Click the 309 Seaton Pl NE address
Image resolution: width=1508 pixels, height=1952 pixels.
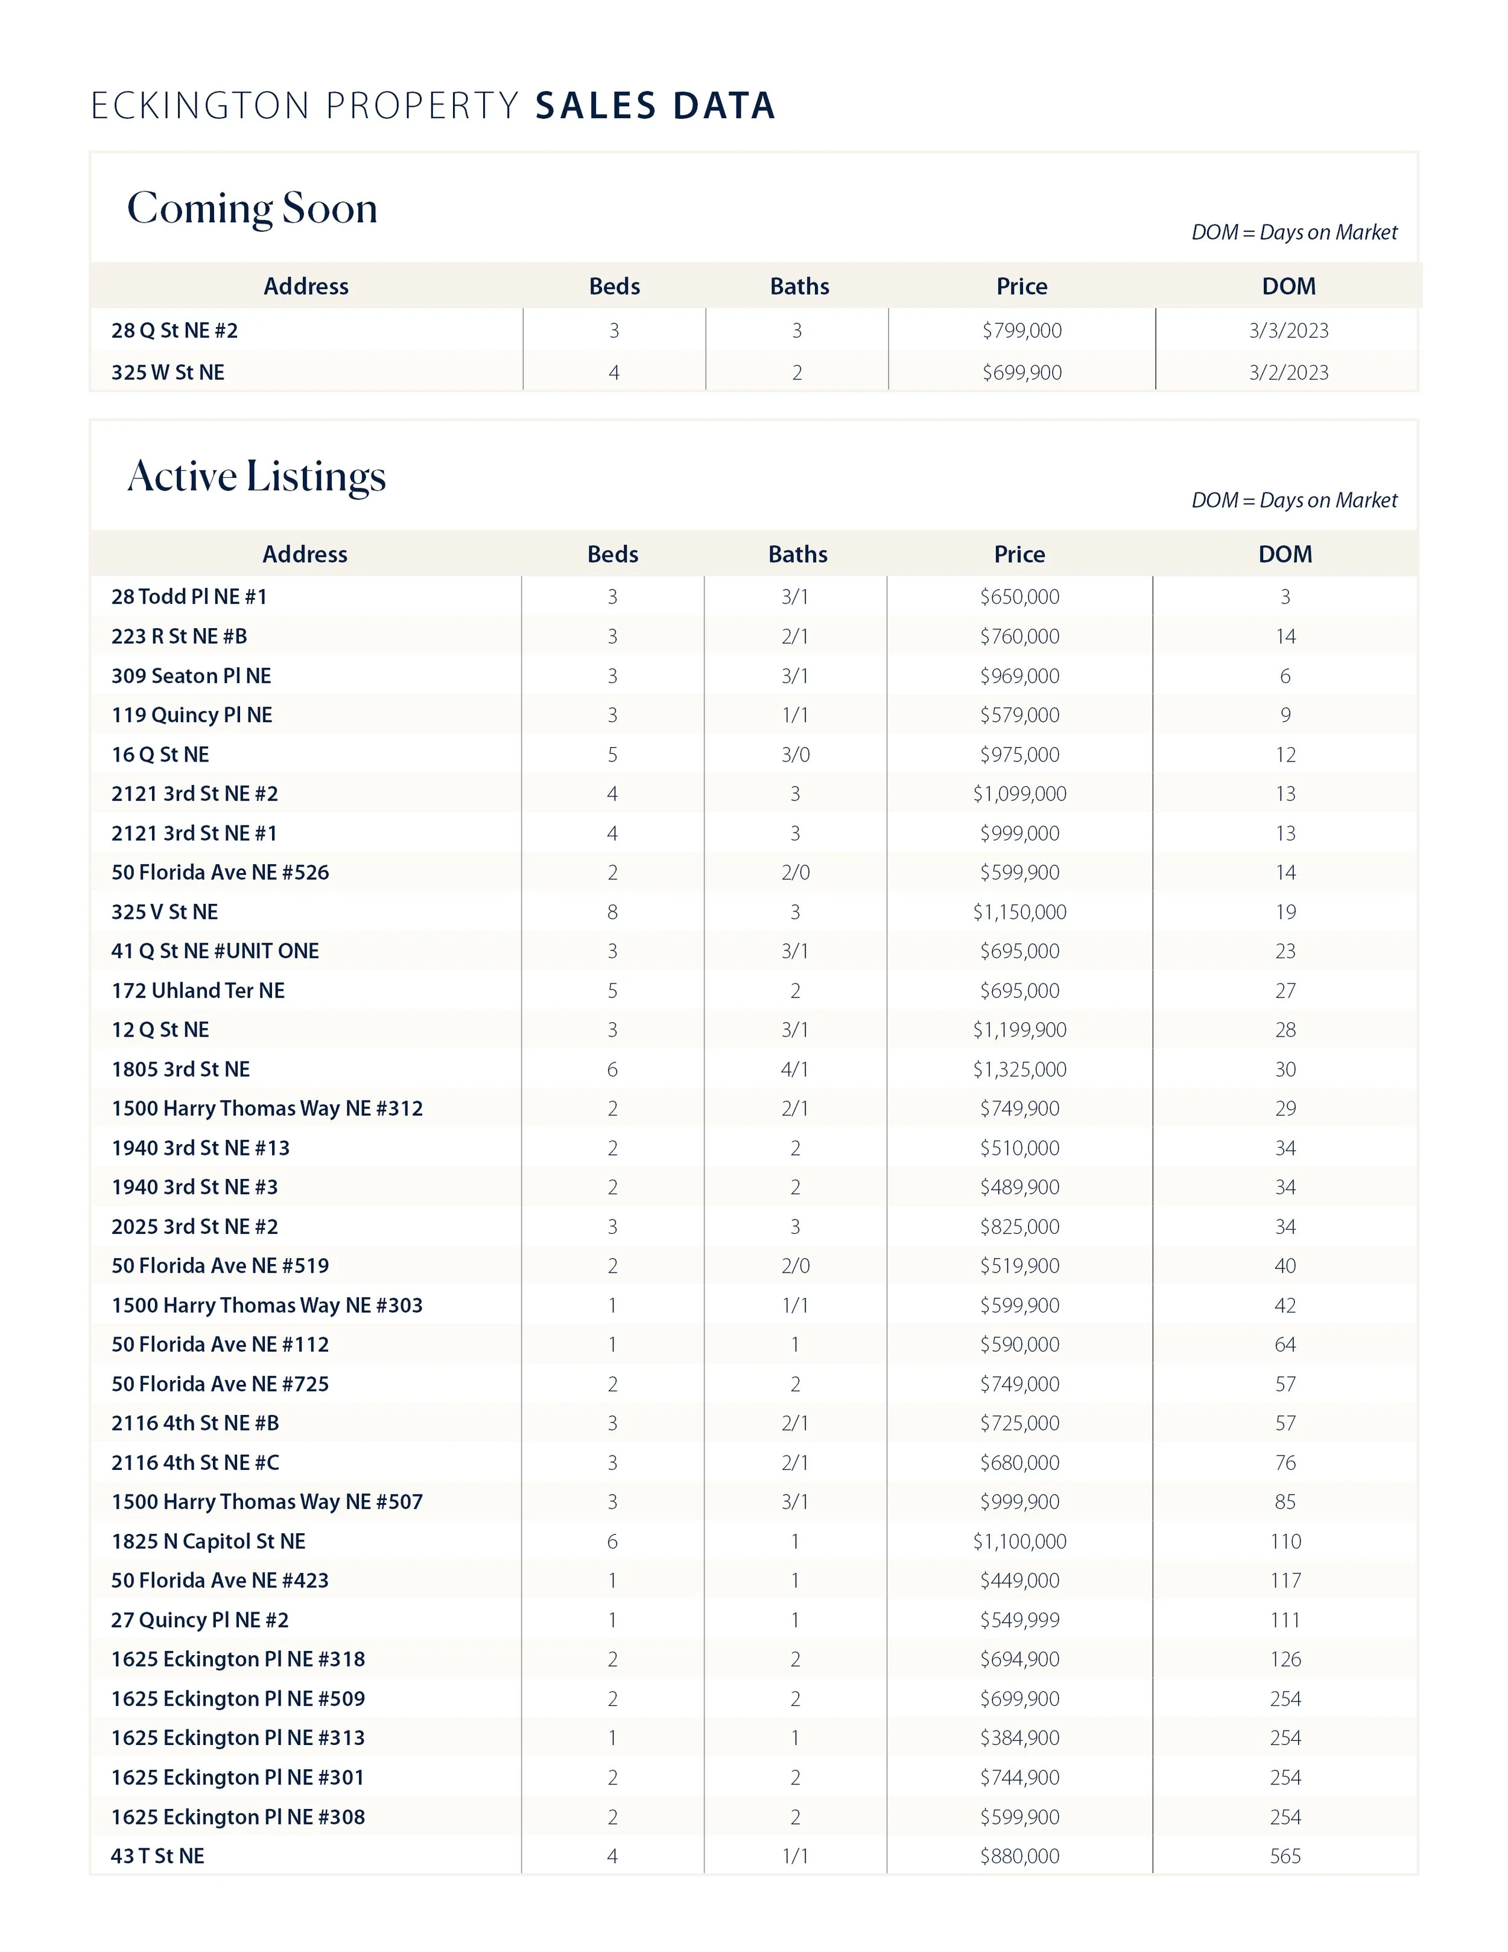pos(190,676)
